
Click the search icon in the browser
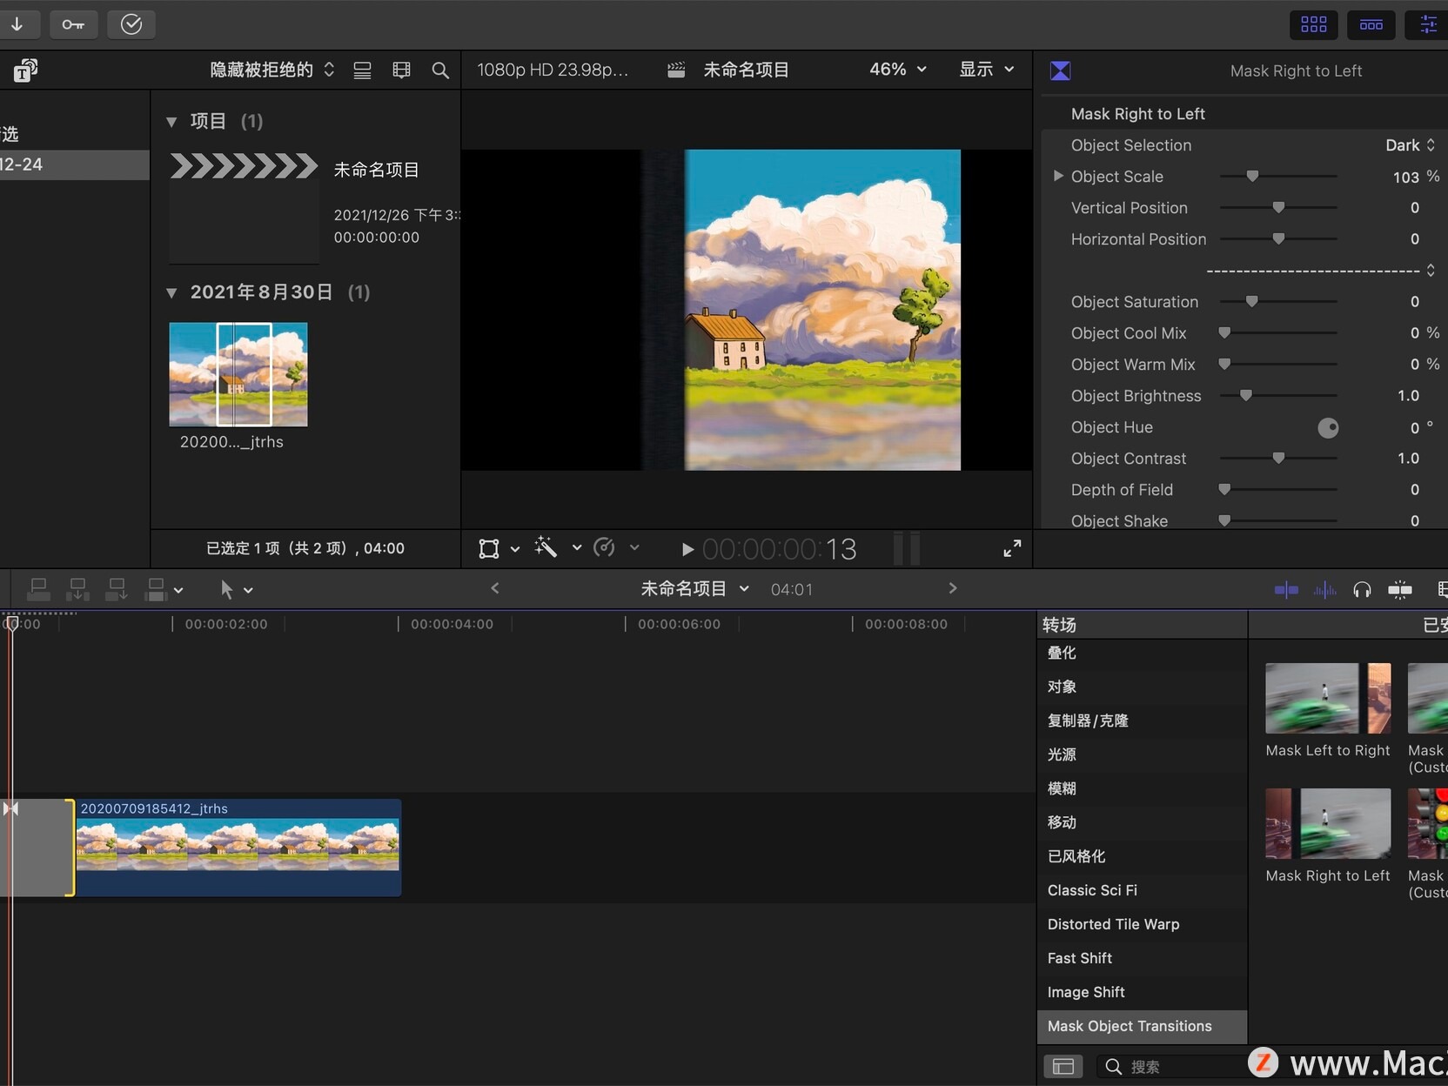pyautogui.click(x=440, y=70)
